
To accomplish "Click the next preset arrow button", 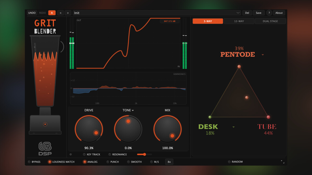I will click(x=68, y=13).
